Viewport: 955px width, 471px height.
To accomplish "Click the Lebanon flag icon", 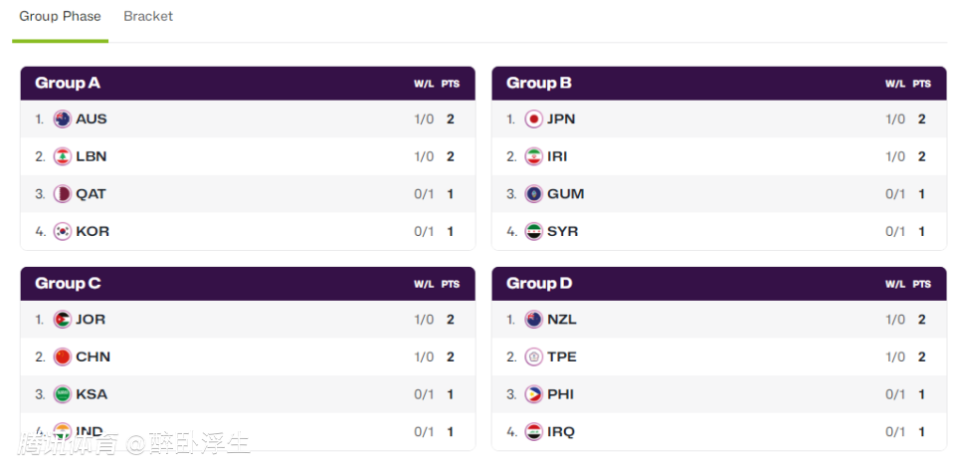I will pyautogui.click(x=63, y=156).
